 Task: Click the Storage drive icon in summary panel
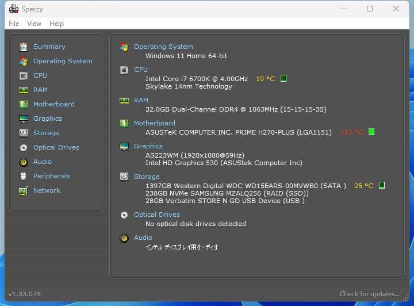point(124,177)
